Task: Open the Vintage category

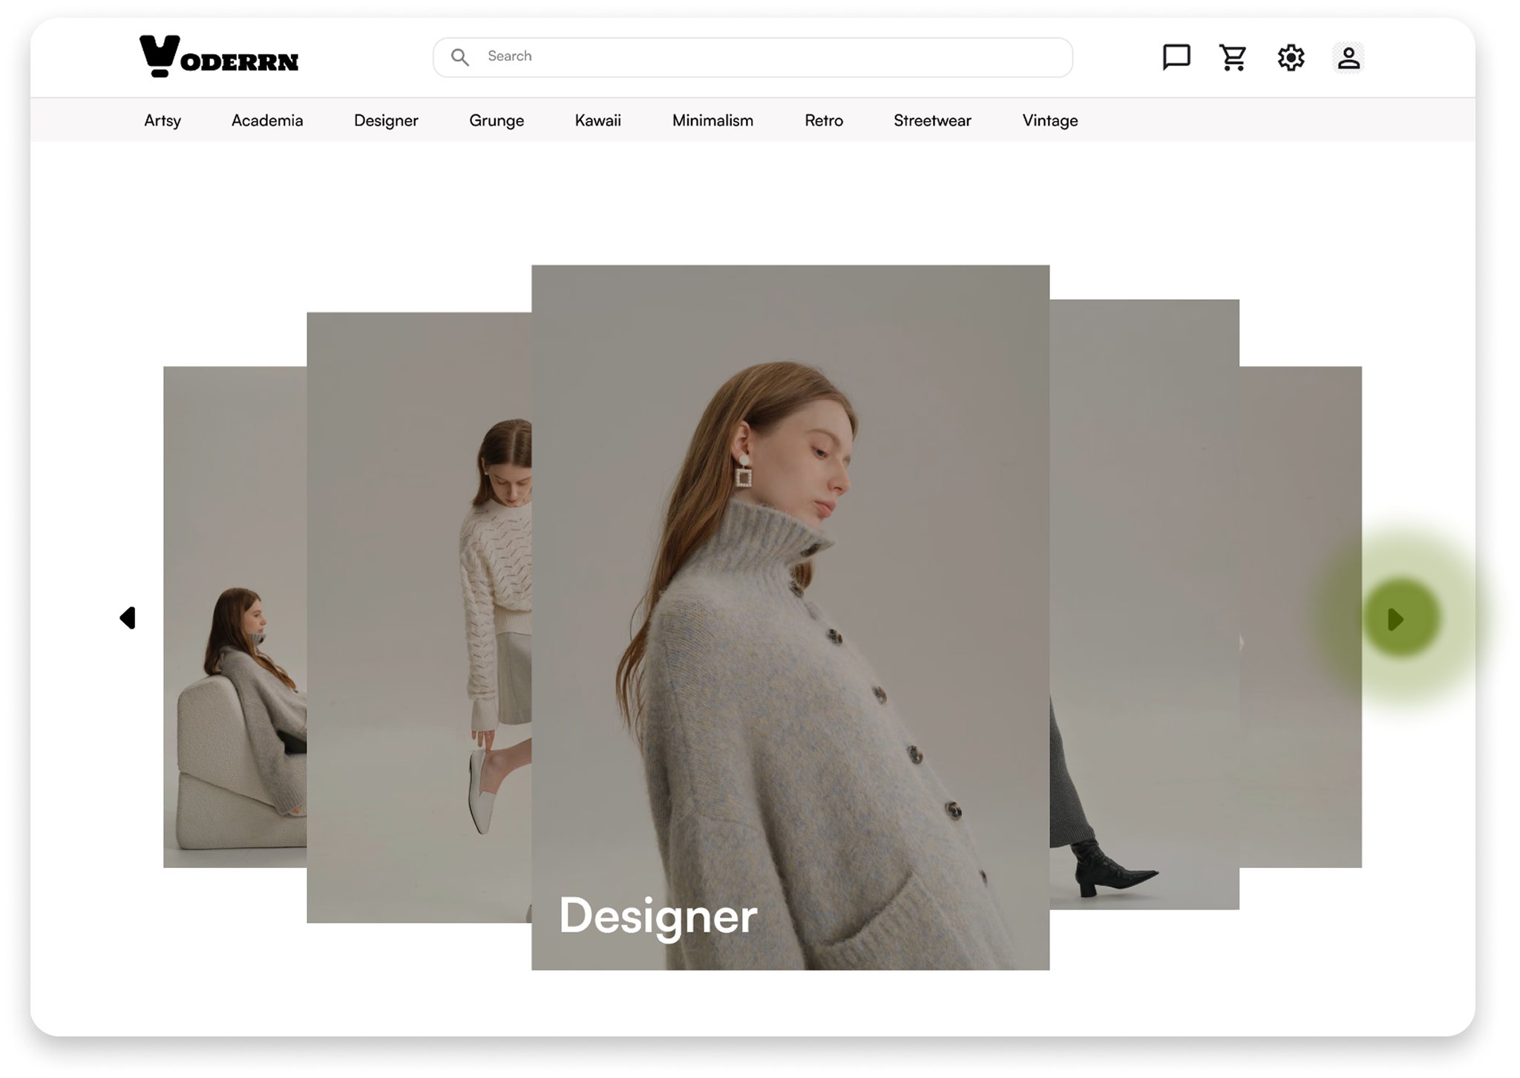Action: click(1050, 120)
